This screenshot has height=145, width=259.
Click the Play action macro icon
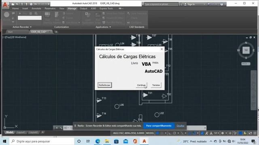point(20,13)
